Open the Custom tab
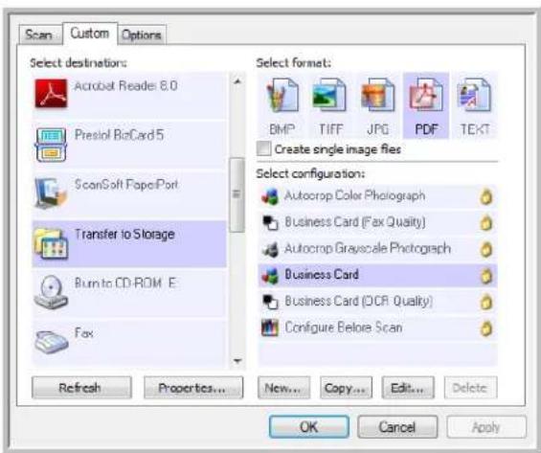 pos(90,34)
